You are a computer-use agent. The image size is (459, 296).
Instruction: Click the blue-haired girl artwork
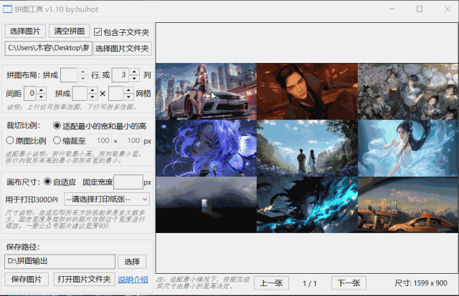pyautogui.click(x=206, y=148)
